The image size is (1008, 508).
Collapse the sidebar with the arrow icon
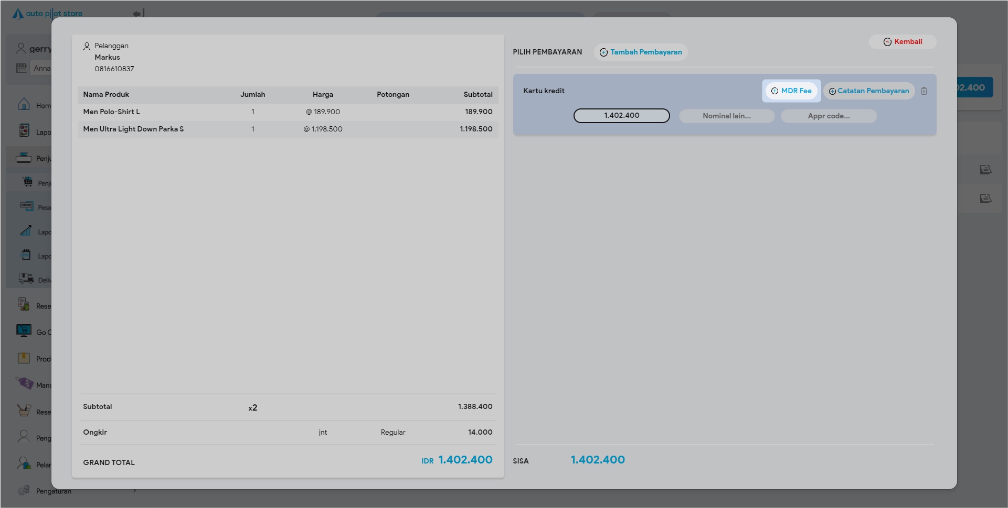[138, 14]
